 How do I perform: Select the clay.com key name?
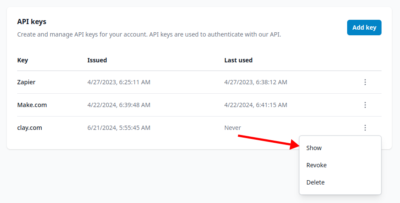(30, 128)
